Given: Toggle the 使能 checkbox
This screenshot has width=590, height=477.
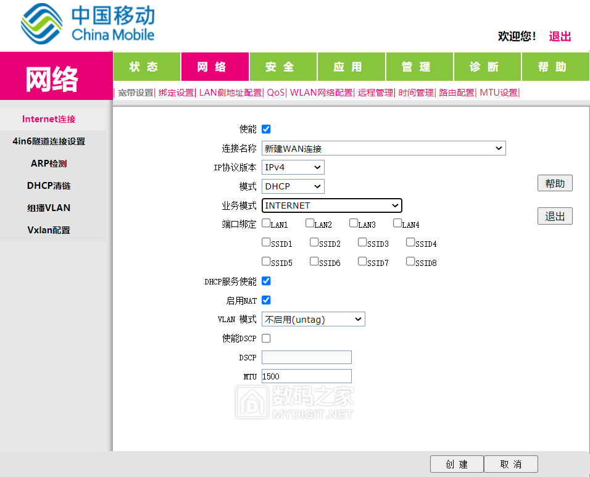Looking at the screenshot, I should pos(266,129).
